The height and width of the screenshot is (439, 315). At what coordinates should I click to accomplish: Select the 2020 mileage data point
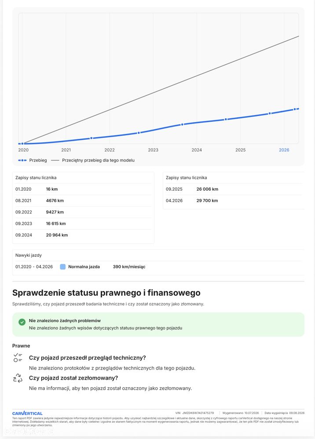pos(22,144)
